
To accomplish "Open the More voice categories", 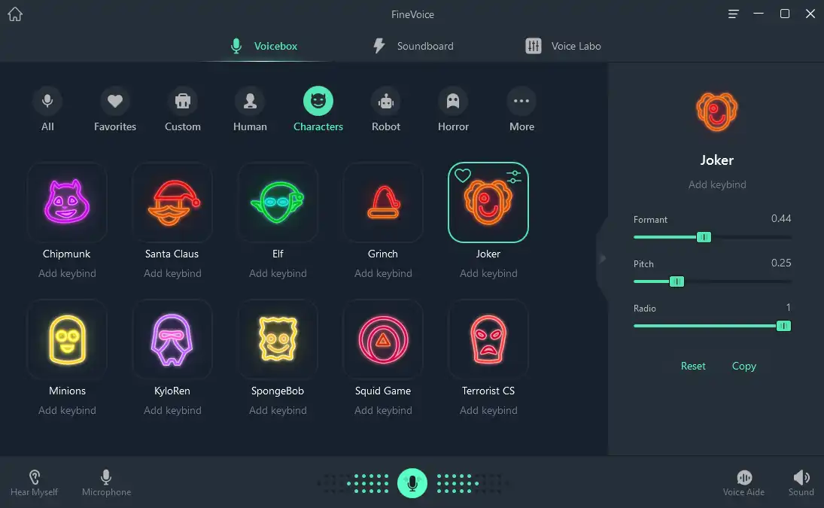I will tap(521, 110).
